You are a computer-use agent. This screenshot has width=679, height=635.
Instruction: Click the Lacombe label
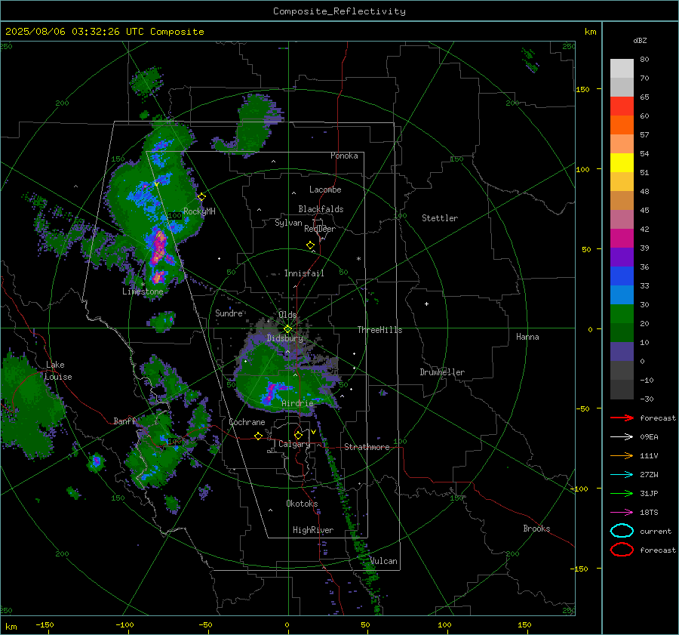(325, 190)
